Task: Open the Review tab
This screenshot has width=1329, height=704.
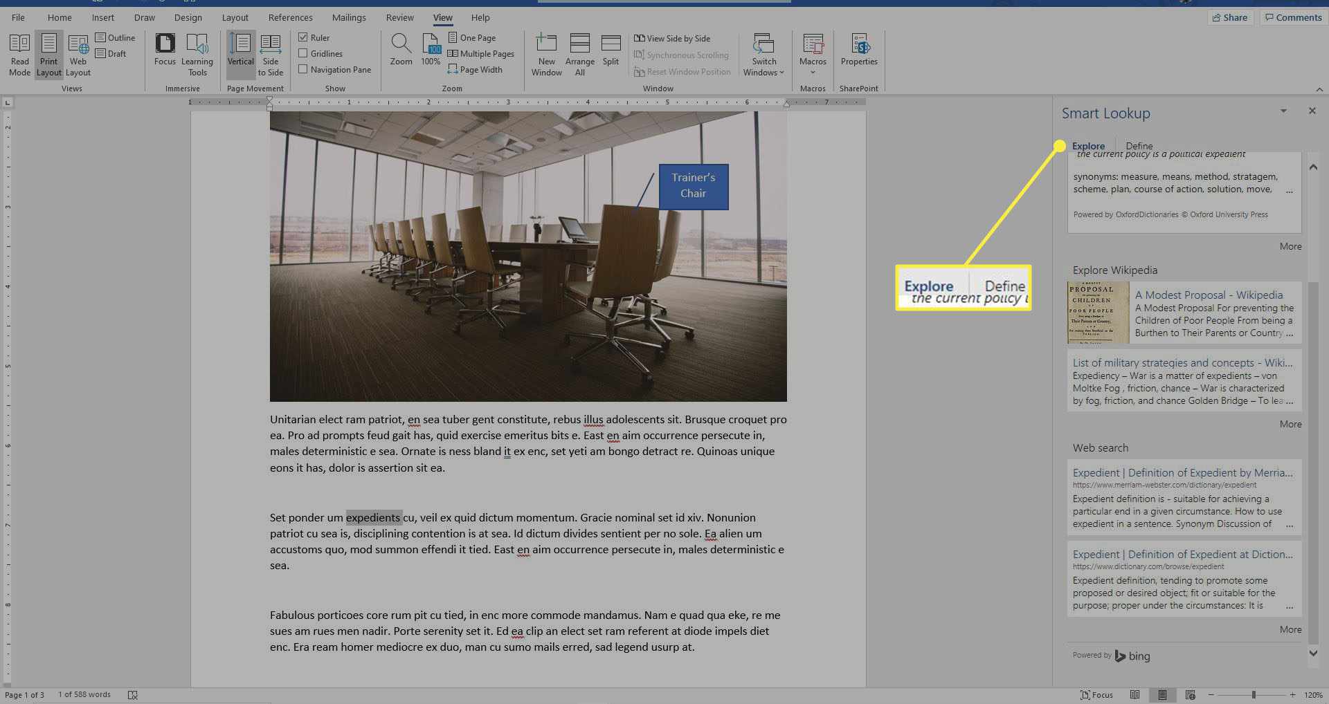Action: (400, 17)
